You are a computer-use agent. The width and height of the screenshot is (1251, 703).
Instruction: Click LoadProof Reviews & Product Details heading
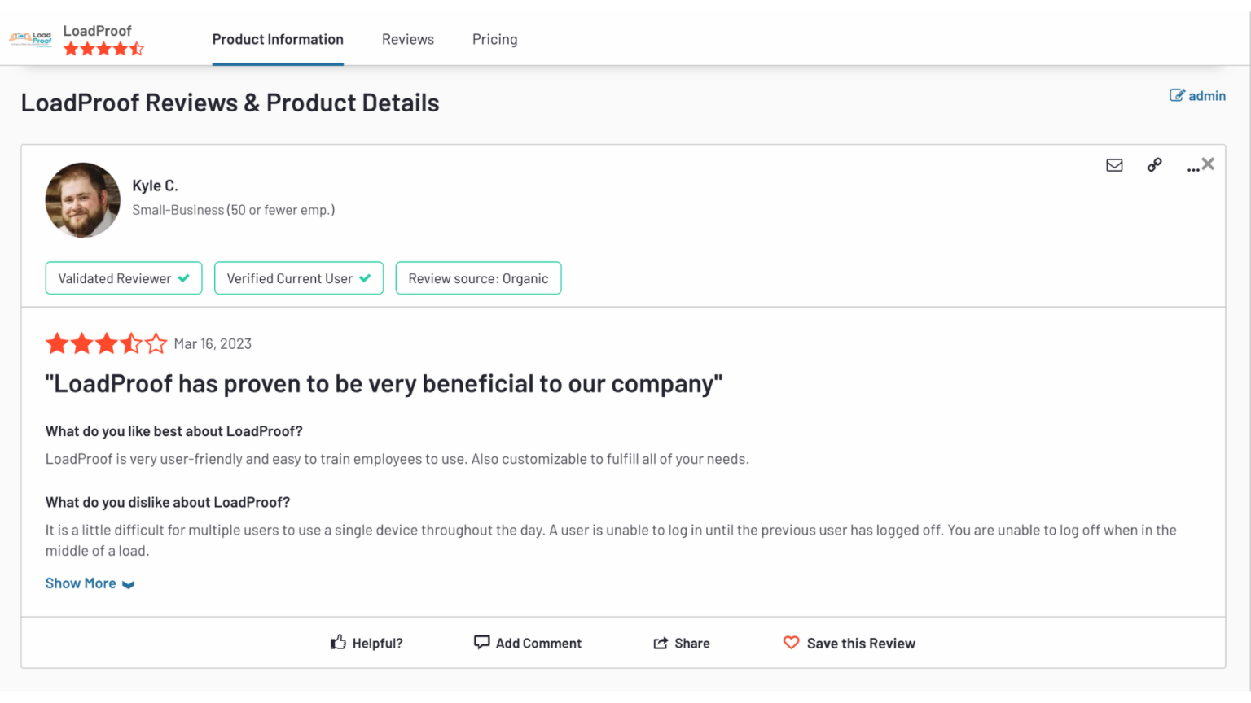230,103
